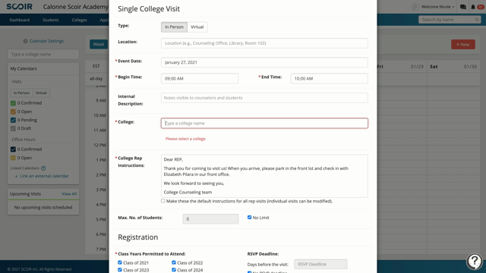Click Link an external calendar
The height and width of the screenshot is (273, 486).
point(42,176)
